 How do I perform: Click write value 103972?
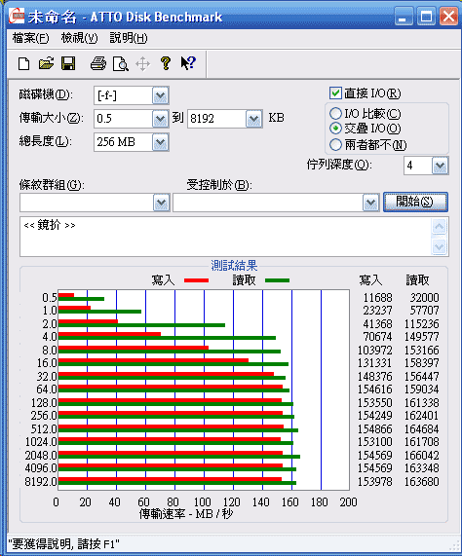(374, 350)
